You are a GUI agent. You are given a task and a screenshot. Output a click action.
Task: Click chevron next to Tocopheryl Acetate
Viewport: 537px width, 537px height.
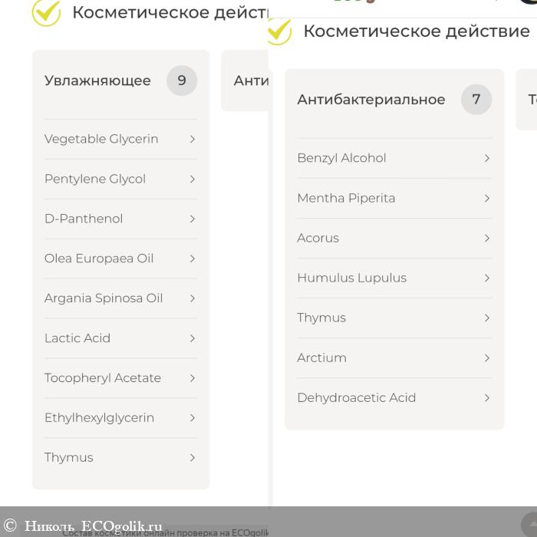pyautogui.click(x=193, y=378)
